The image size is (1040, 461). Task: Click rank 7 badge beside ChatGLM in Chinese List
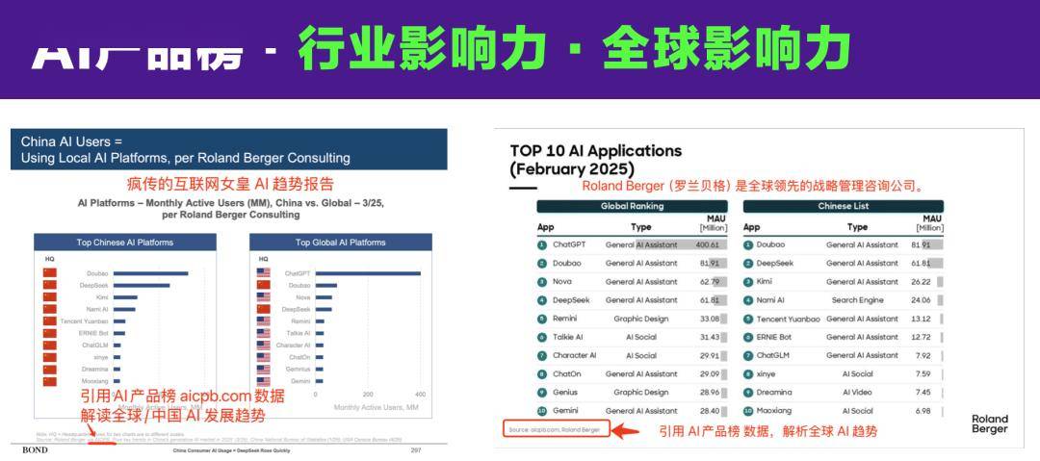click(748, 355)
